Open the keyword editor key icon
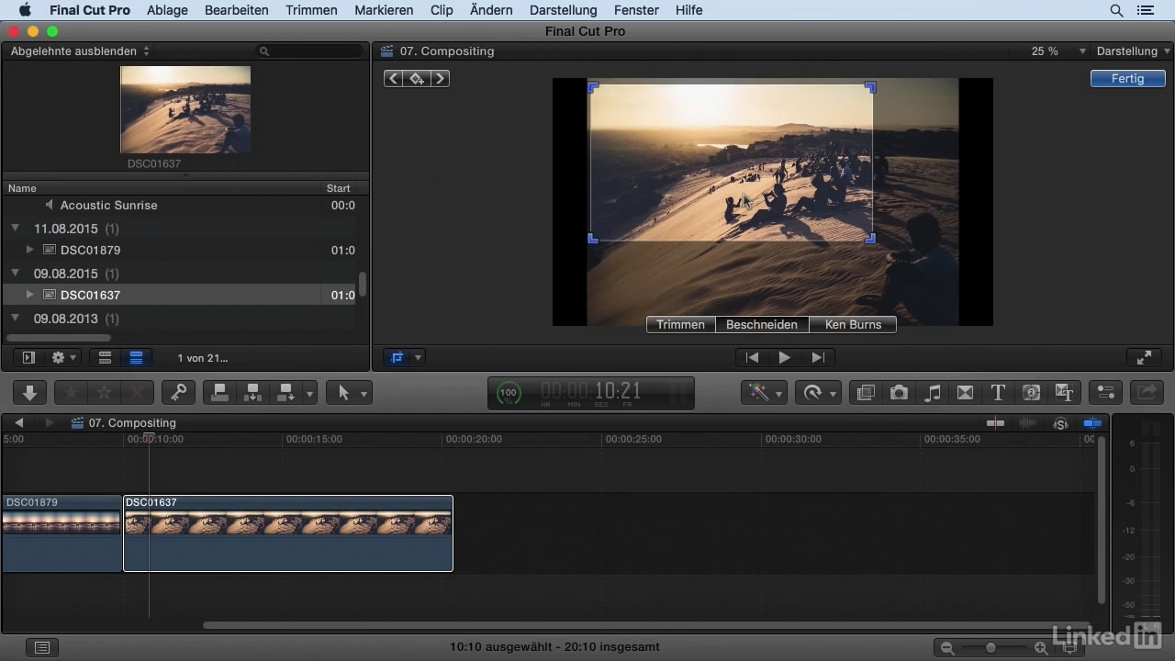Viewport: 1175px width, 661px height. pyautogui.click(x=179, y=393)
